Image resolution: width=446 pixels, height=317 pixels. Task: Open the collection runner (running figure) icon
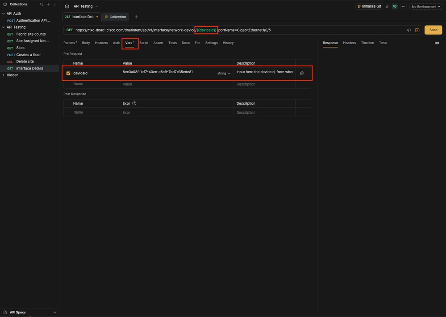pyautogui.click(x=387, y=6)
